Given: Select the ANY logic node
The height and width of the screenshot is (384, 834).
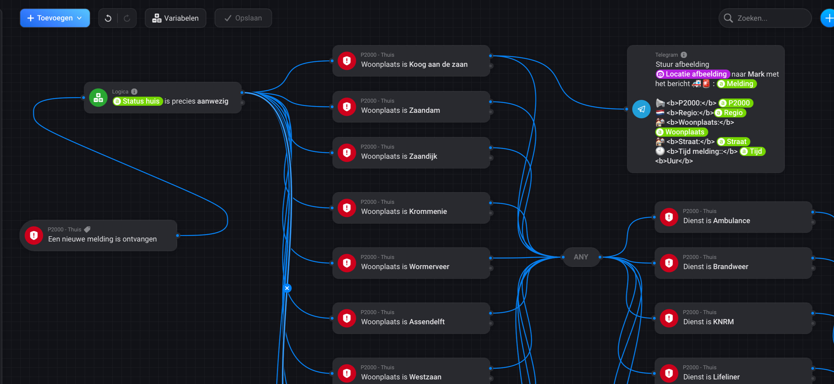Looking at the screenshot, I should [581, 257].
